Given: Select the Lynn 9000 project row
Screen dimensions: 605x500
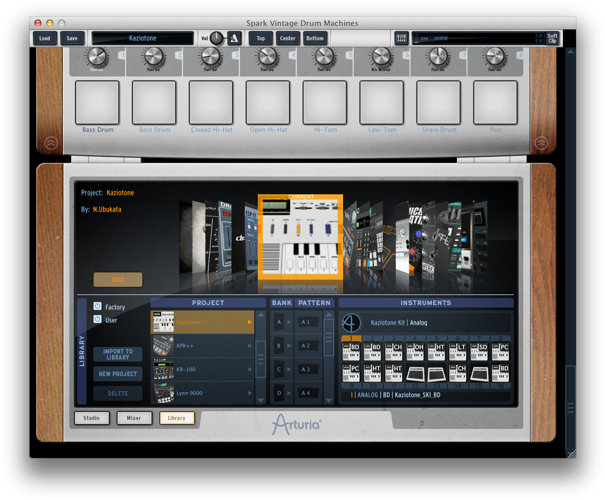Looking at the screenshot, I should (203, 393).
